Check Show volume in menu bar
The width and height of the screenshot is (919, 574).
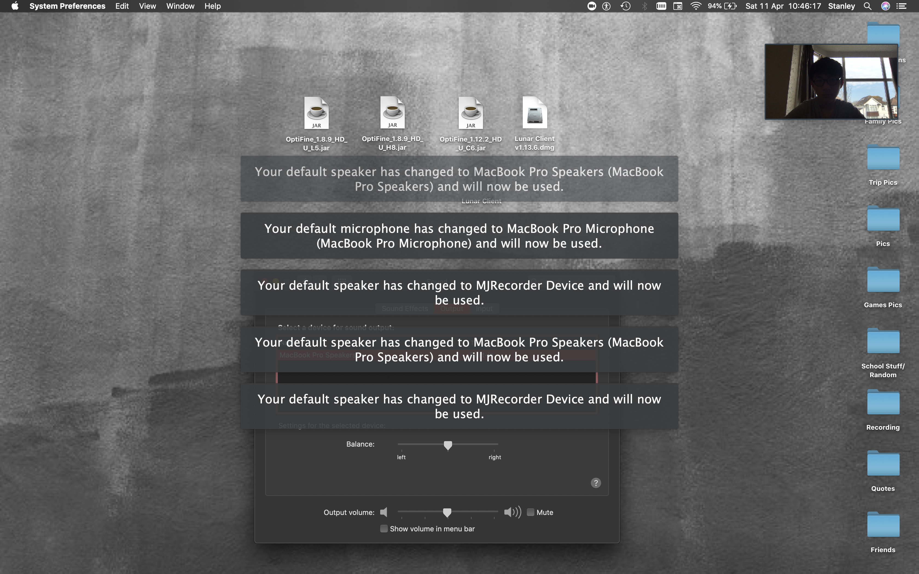384,529
